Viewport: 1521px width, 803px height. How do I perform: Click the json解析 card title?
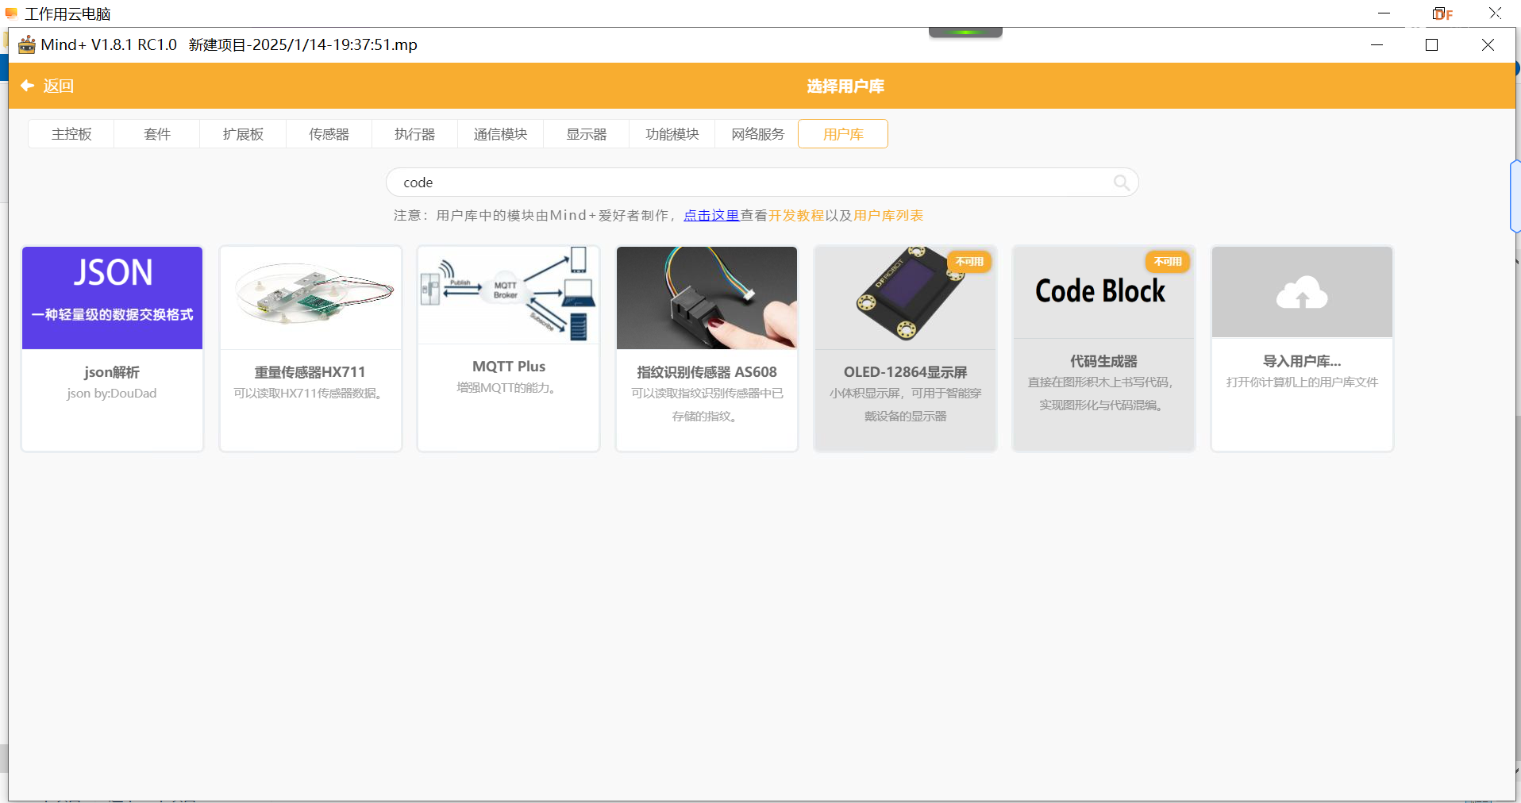click(x=112, y=372)
